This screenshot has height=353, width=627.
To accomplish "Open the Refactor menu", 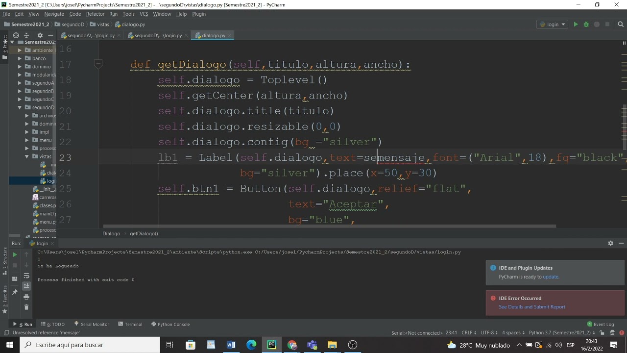I will click(95, 14).
